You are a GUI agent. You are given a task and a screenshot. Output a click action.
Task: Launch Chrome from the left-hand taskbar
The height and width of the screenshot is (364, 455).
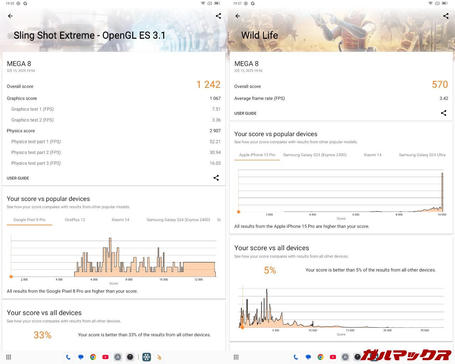coord(93,357)
